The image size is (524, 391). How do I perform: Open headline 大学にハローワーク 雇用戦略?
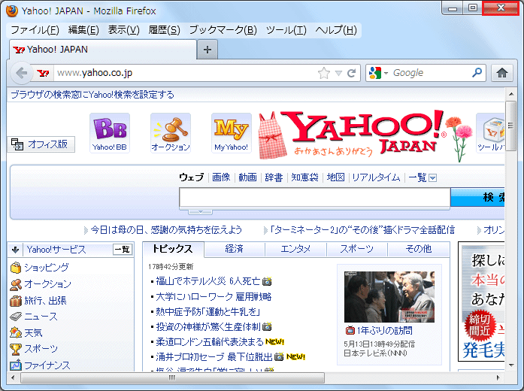214,296
